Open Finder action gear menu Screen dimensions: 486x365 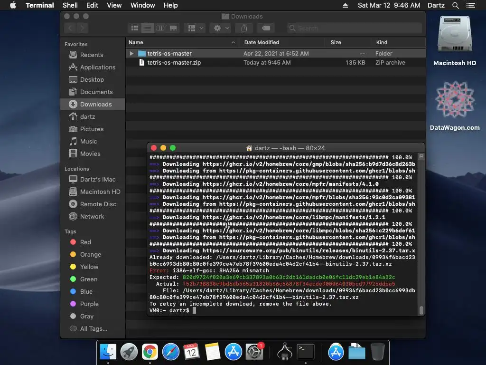click(x=220, y=28)
